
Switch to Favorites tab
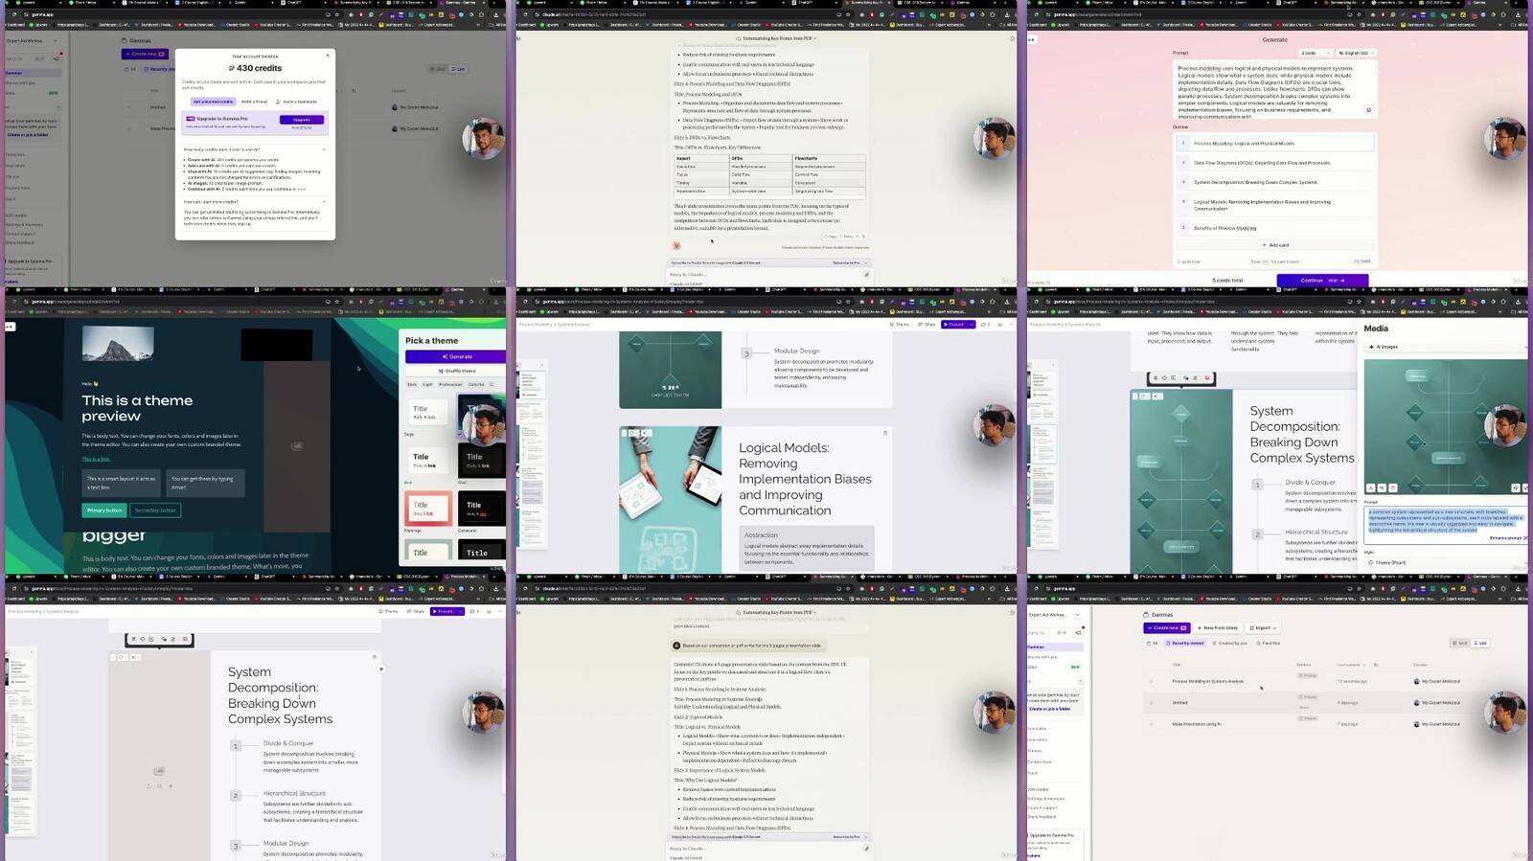click(x=1267, y=644)
